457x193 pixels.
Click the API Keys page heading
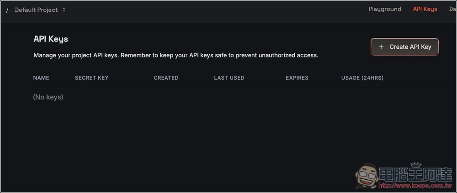pos(51,39)
